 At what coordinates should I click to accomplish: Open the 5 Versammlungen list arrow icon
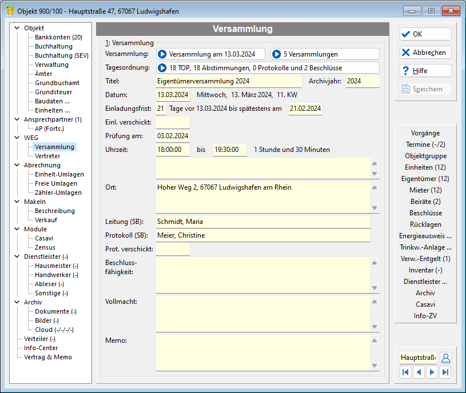click(x=276, y=54)
